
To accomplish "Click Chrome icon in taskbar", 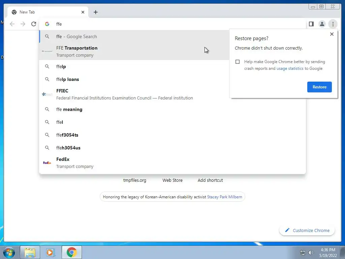I will click(71, 252).
